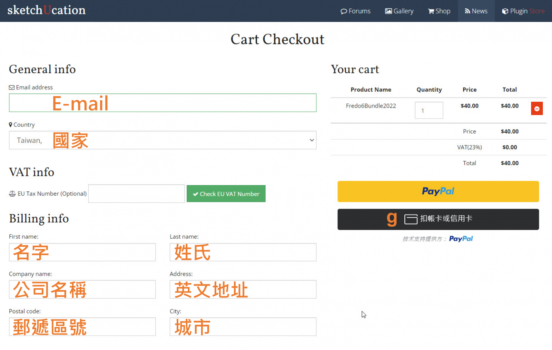552x350 pixels.
Task: Click the Shop cart icon
Action: click(431, 11)
